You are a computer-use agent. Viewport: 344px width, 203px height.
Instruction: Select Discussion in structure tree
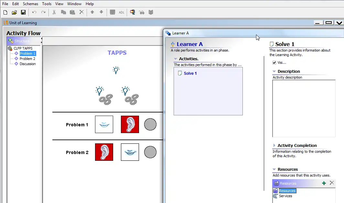click(x=27, y=64)
